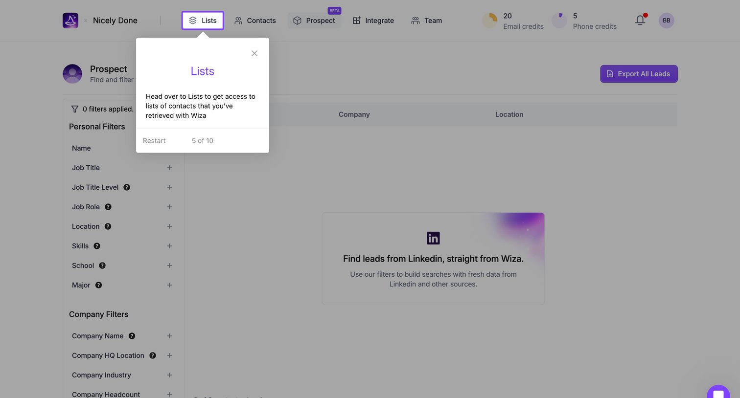
Task: Click the Location column header in table
Action: point(509,114)
